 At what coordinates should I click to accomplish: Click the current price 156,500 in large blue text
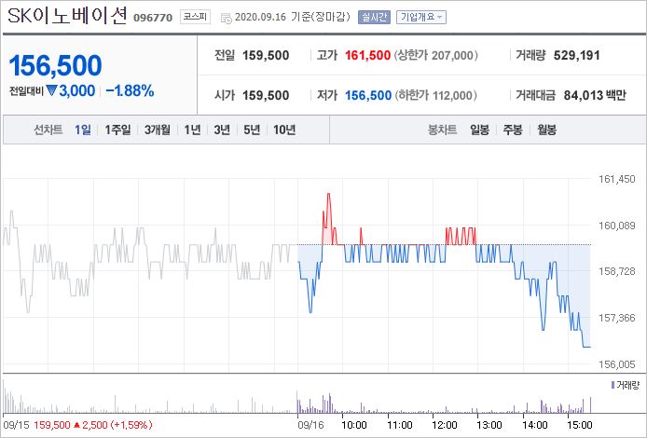pyautogui.click(x=55, y=65)
